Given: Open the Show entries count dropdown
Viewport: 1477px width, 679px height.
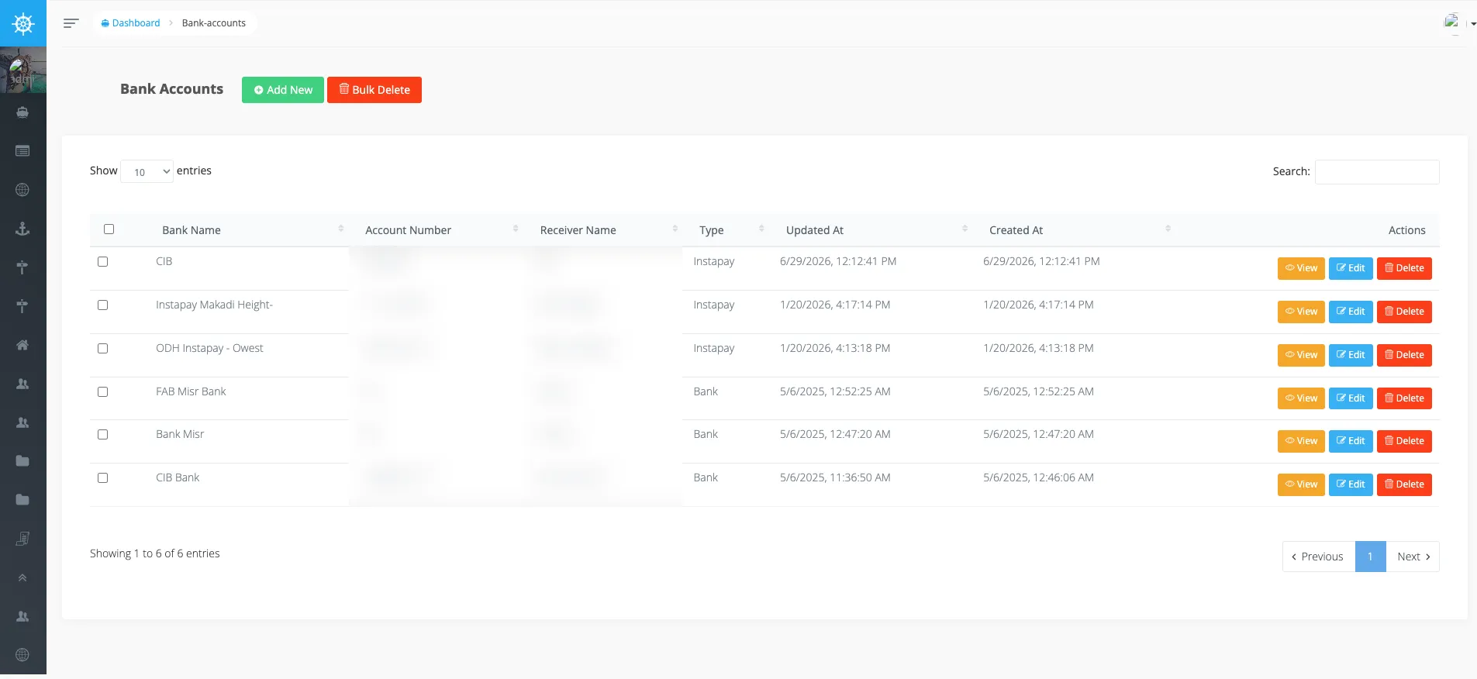Looking at the screenshot, I should [147, 171].
